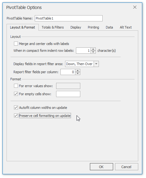Switch to the Alt Text tab
Viewport: 146px width, 178px height.
[126, 27]
